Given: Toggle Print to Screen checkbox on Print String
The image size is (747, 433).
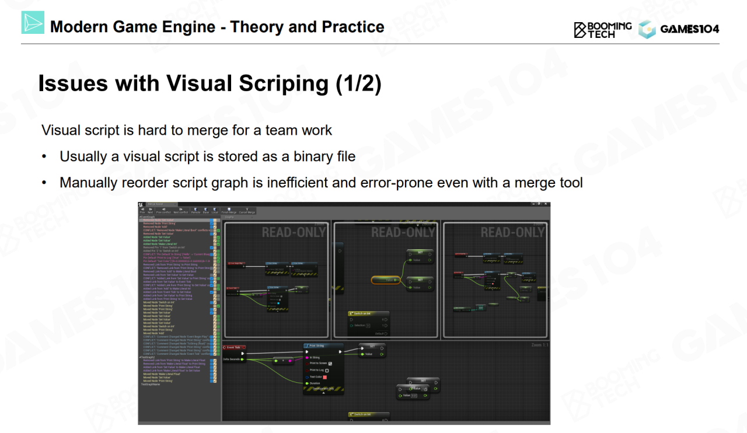Looking at the screenshot, I should tap(330, 364).
